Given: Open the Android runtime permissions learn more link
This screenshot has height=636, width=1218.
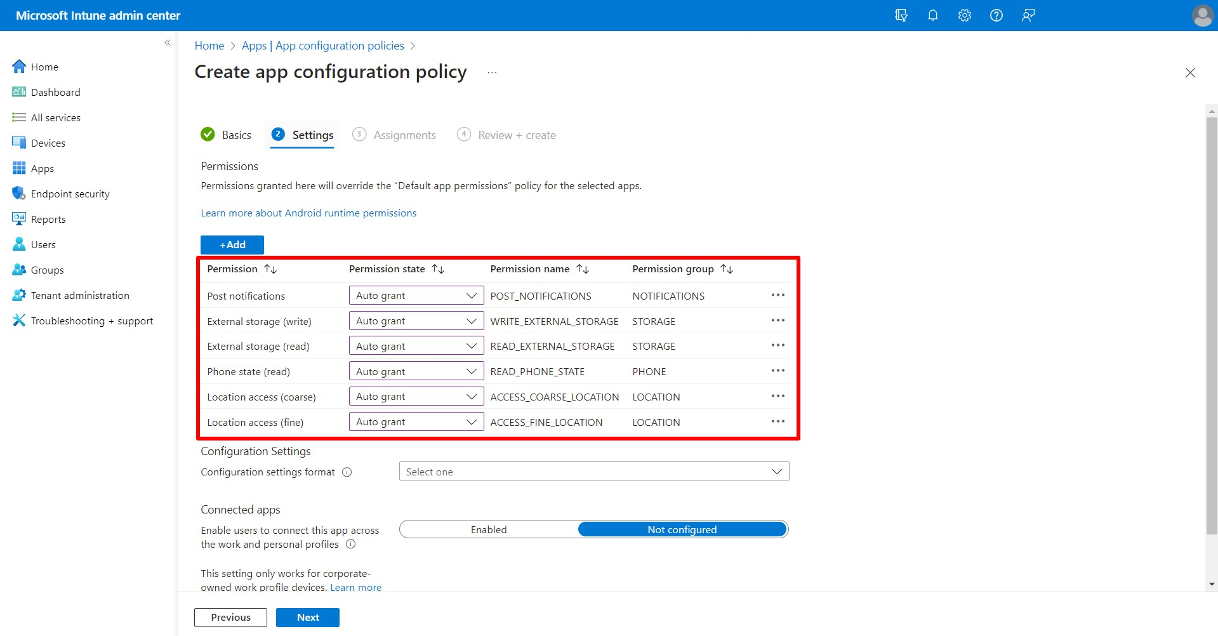Looking at the screenshot, I should pyautogui.click(x=308, y=213).
